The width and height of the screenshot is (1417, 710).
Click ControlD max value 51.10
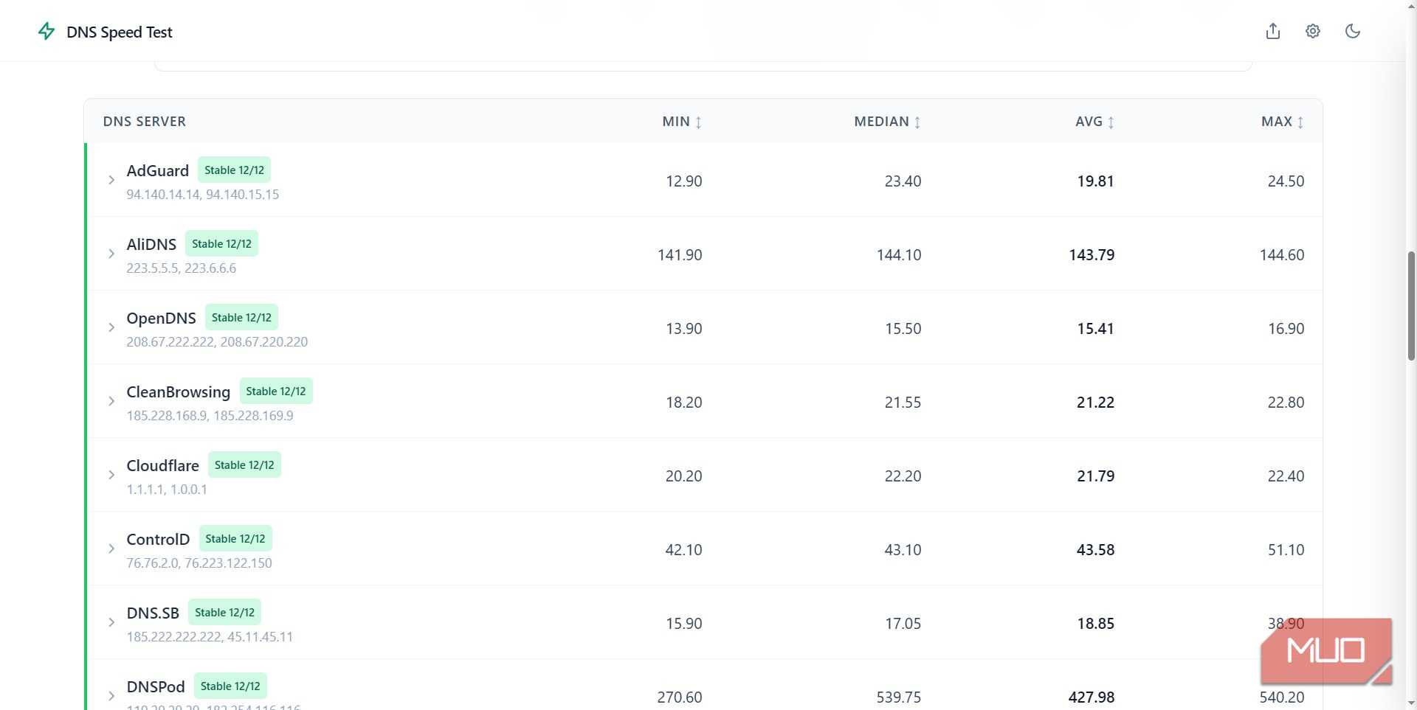click(1286, 550)
